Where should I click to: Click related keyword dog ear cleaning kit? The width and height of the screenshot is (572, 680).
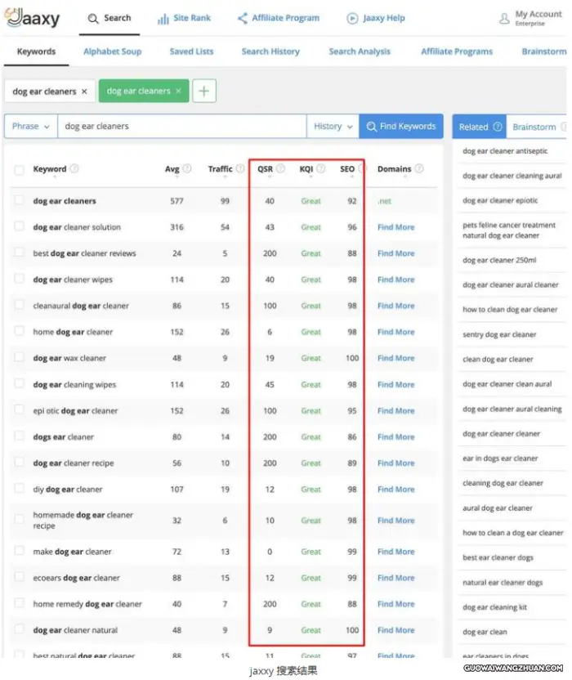click(x=494, y=607)
